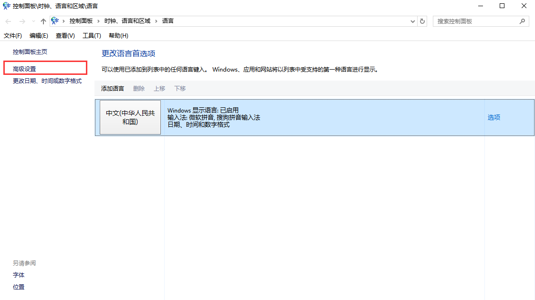Image resolution: width=535 pixels, height=300 pixels.
Task: Click 更改日期、时间或数字格式 link
Action: (x=47, y=81)
